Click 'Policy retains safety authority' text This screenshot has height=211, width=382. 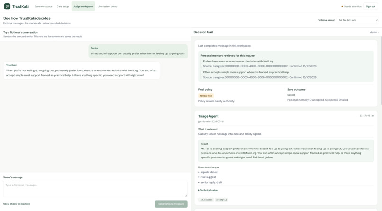coord(216,101)
